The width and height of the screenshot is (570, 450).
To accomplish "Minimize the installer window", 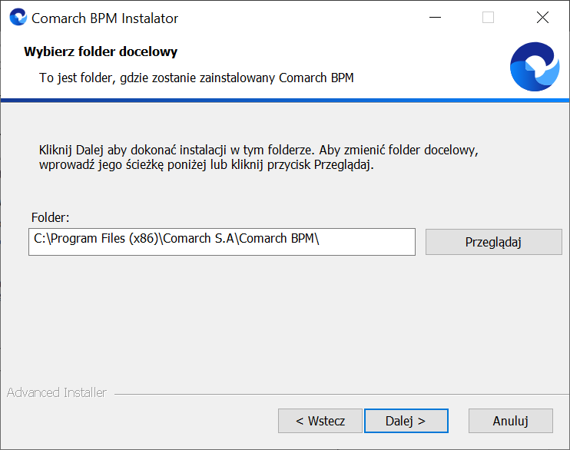I will point(435,18).
